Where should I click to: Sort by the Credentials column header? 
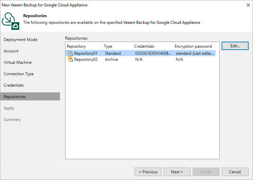pyautogui.click(x=153, y=46)
